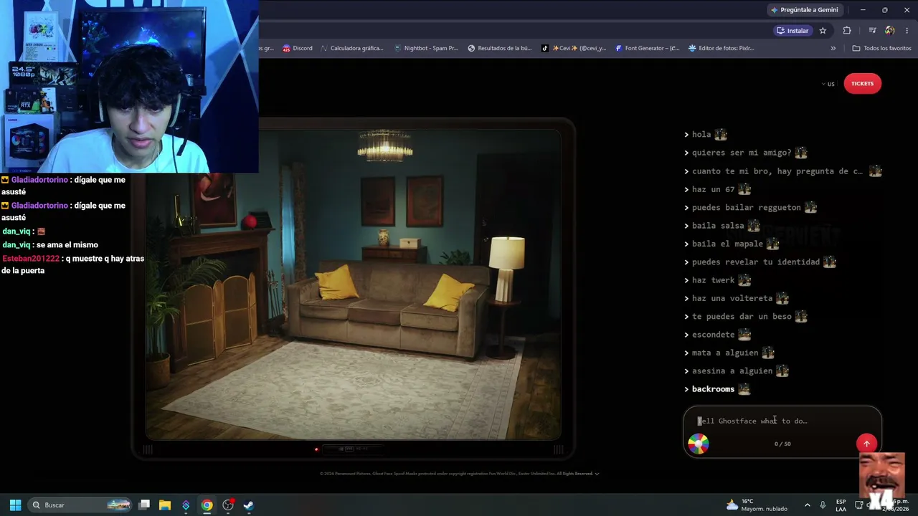Expand the footer copyright chevron
The height and width of the screenshot is (516, 918).
point(597,474)
